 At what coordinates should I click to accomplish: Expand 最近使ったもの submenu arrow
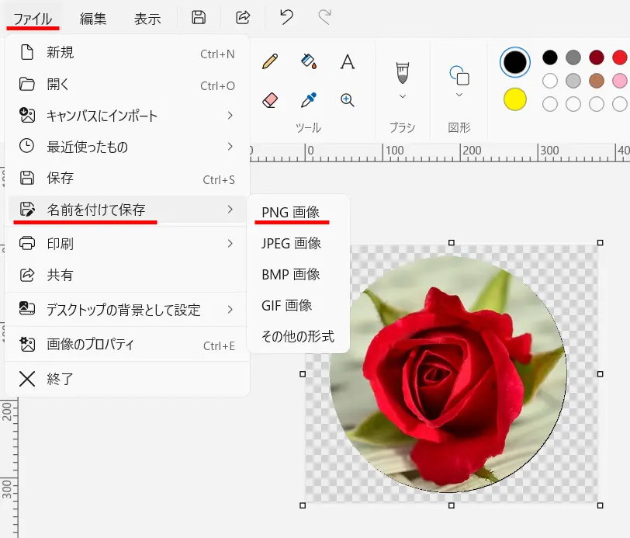230,147
